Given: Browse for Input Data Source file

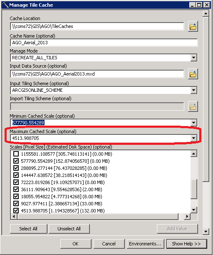Looking at the screenshot, I should (193, 74).
